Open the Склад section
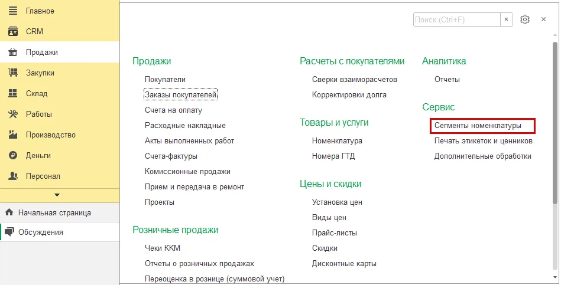The image size is (561, 285). pyautogui.click(x=60, y=94)
